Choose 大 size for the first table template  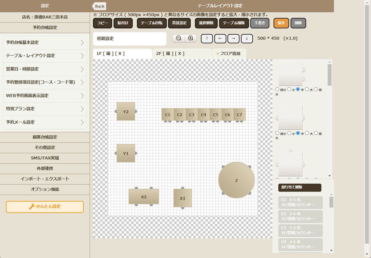coord(307,89)
